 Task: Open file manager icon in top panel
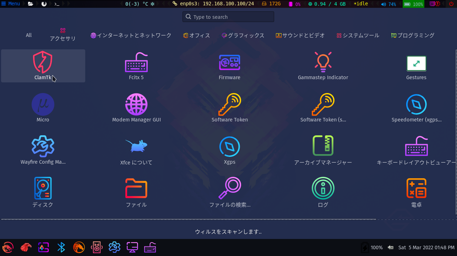(31, 4)
